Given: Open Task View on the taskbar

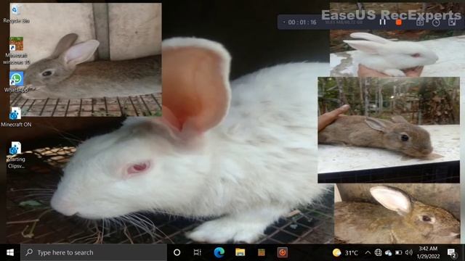Looking at the screenshot, I should tap(197, 252).
